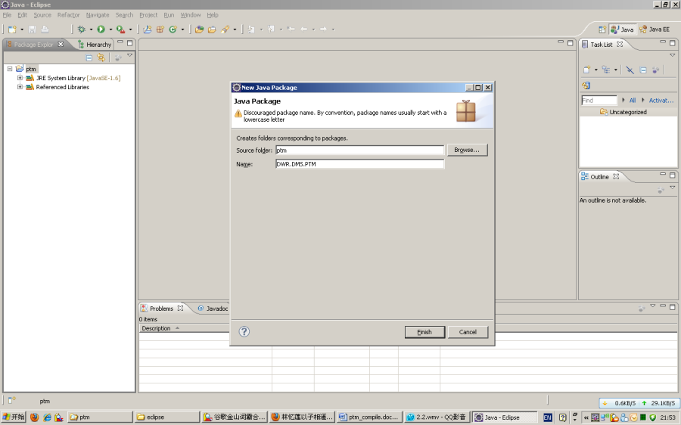Open ptm_compile.doc taskbar button
The height and width of the screenshot is (425, 681).
(x=369, y=417)
